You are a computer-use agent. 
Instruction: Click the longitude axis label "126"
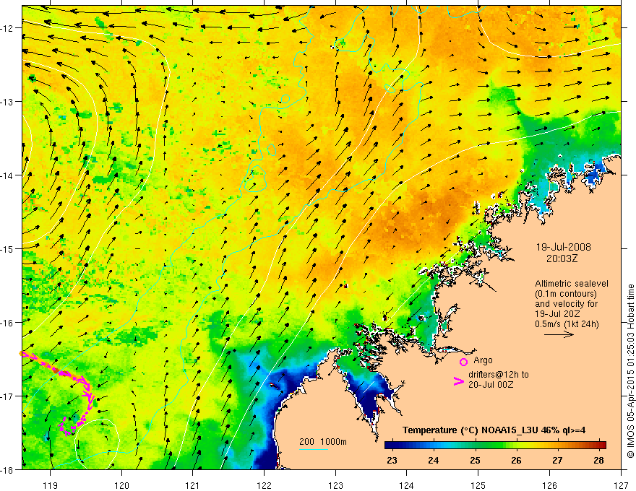tap(549, 485)
